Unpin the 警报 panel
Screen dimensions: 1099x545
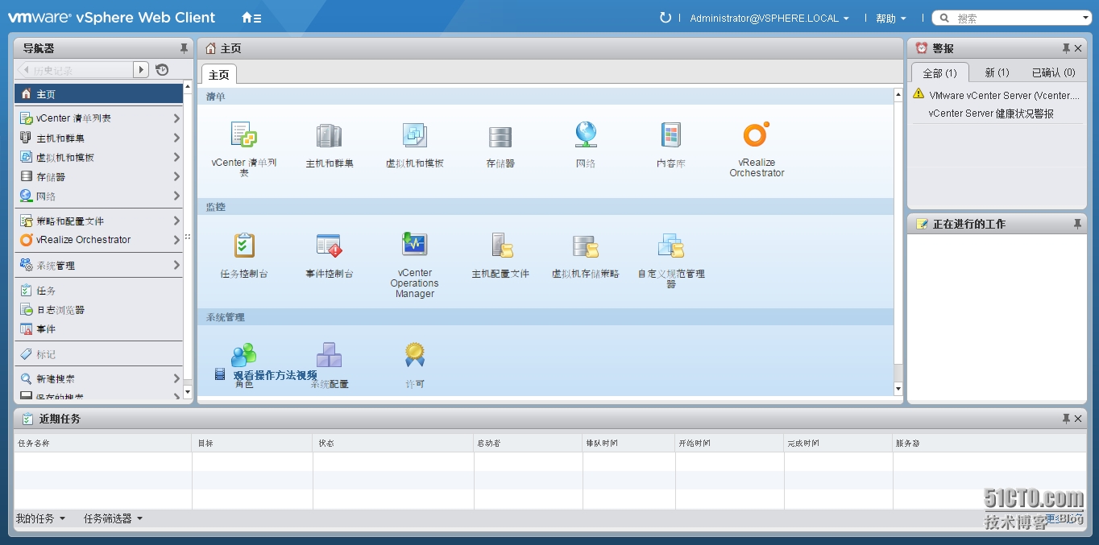[x=1068, y=47]
